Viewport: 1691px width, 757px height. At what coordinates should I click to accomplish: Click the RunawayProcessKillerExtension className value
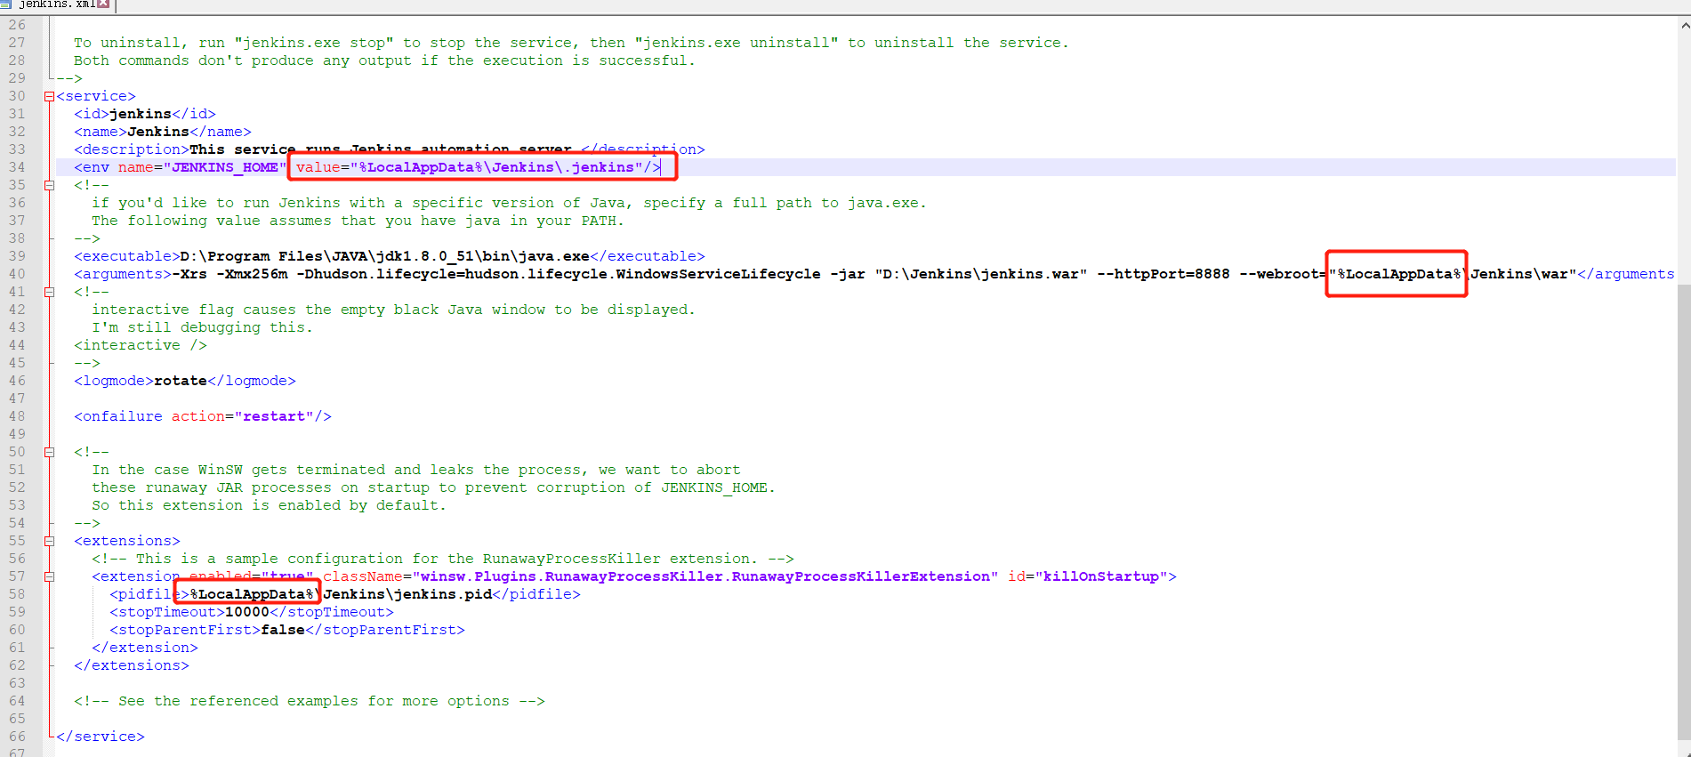click(x=705, y=576)
